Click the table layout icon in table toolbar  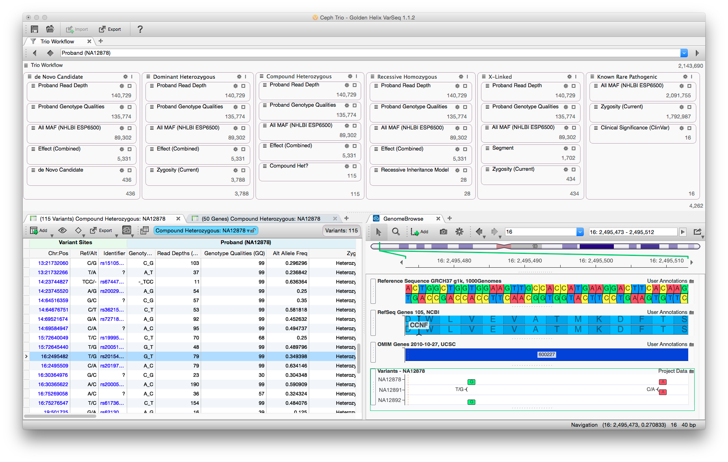pyautogui.click(x=144, y=230)
